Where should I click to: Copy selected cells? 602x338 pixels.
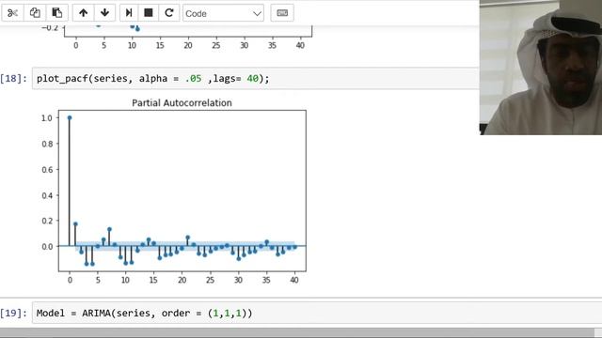pyautogui.click(x=35, y=13)
